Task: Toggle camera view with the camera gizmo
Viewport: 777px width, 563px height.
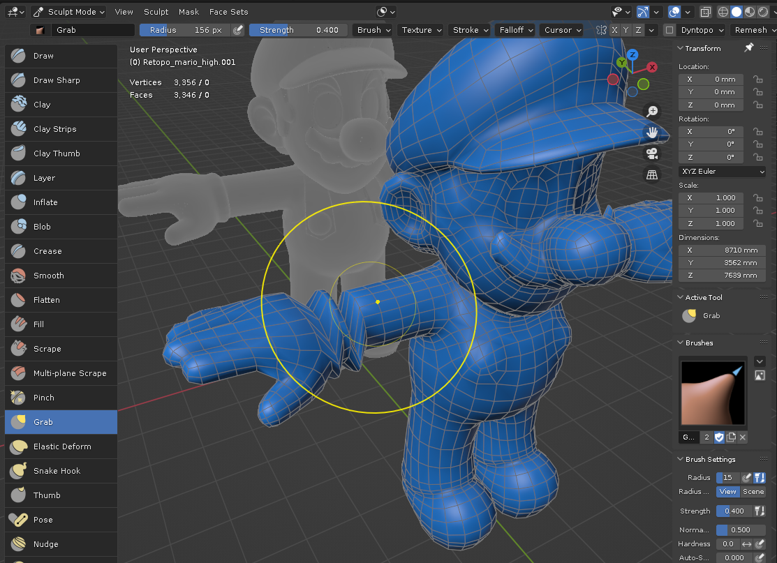Action: click(x=652, y=153)
